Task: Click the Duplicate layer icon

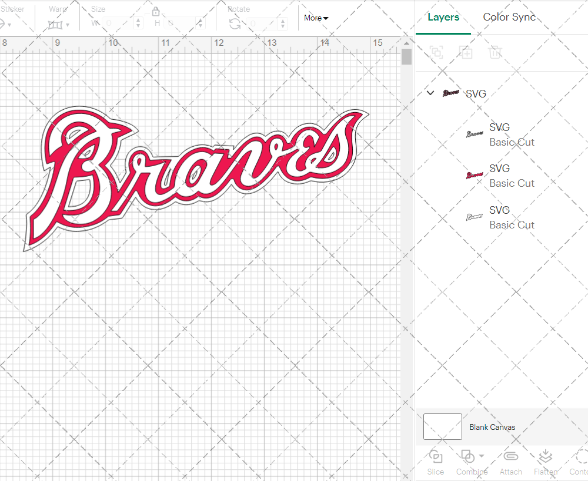Action: (x=466, y=52)
